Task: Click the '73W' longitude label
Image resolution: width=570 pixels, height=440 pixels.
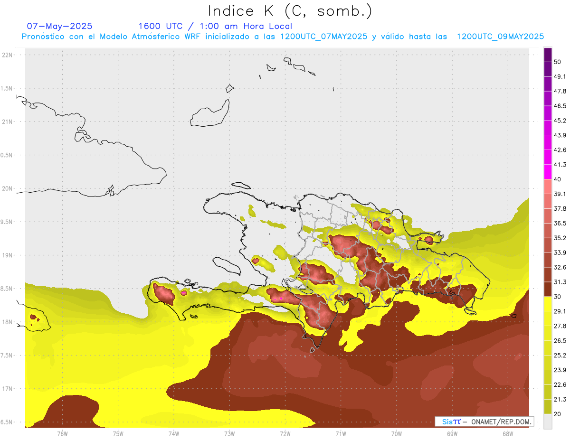Action: pyautogui.click(x=229, y=434)
